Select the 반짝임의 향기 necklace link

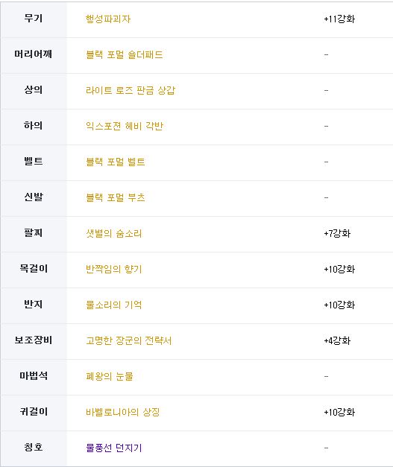click(114, 269)
